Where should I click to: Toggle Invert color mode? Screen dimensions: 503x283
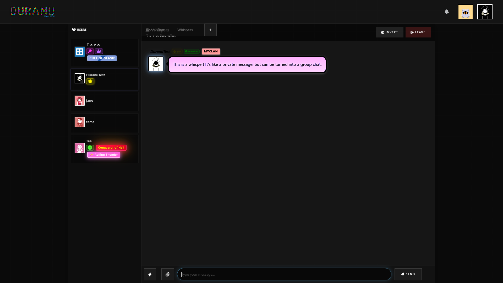coord(389,32)
